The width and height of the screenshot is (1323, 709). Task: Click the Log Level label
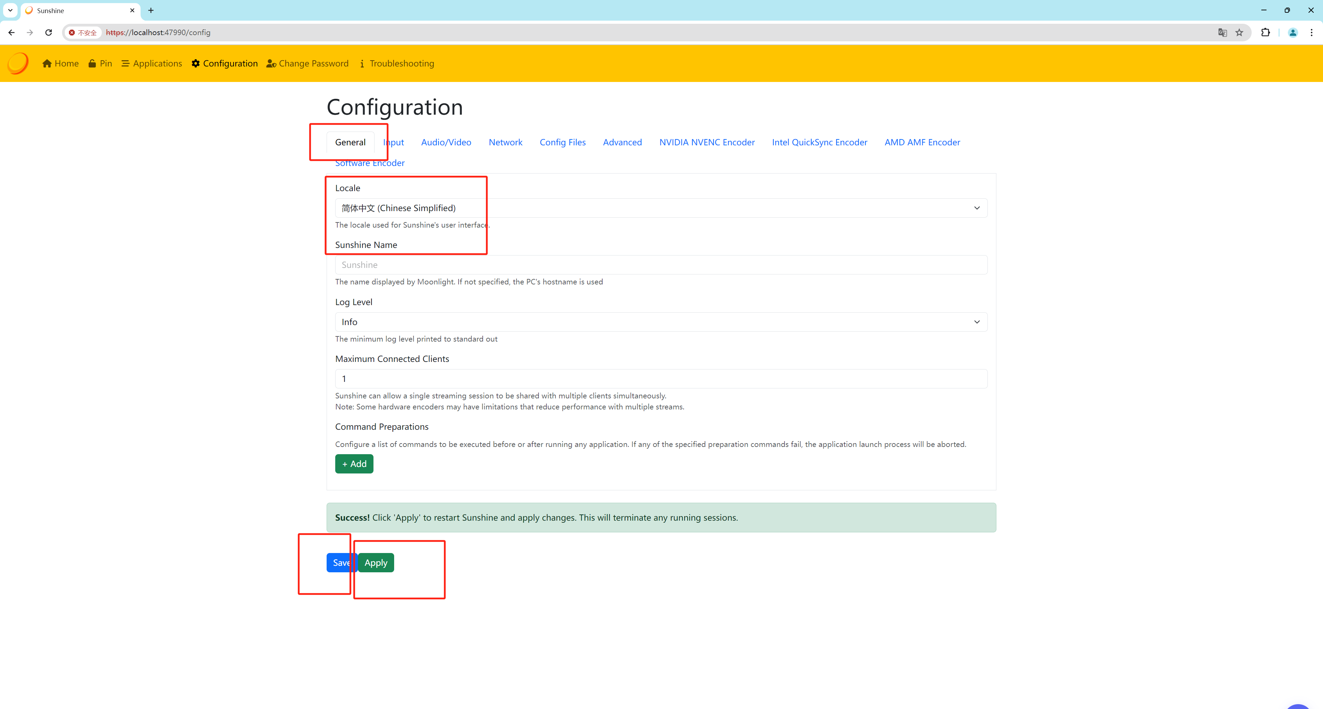353,302
